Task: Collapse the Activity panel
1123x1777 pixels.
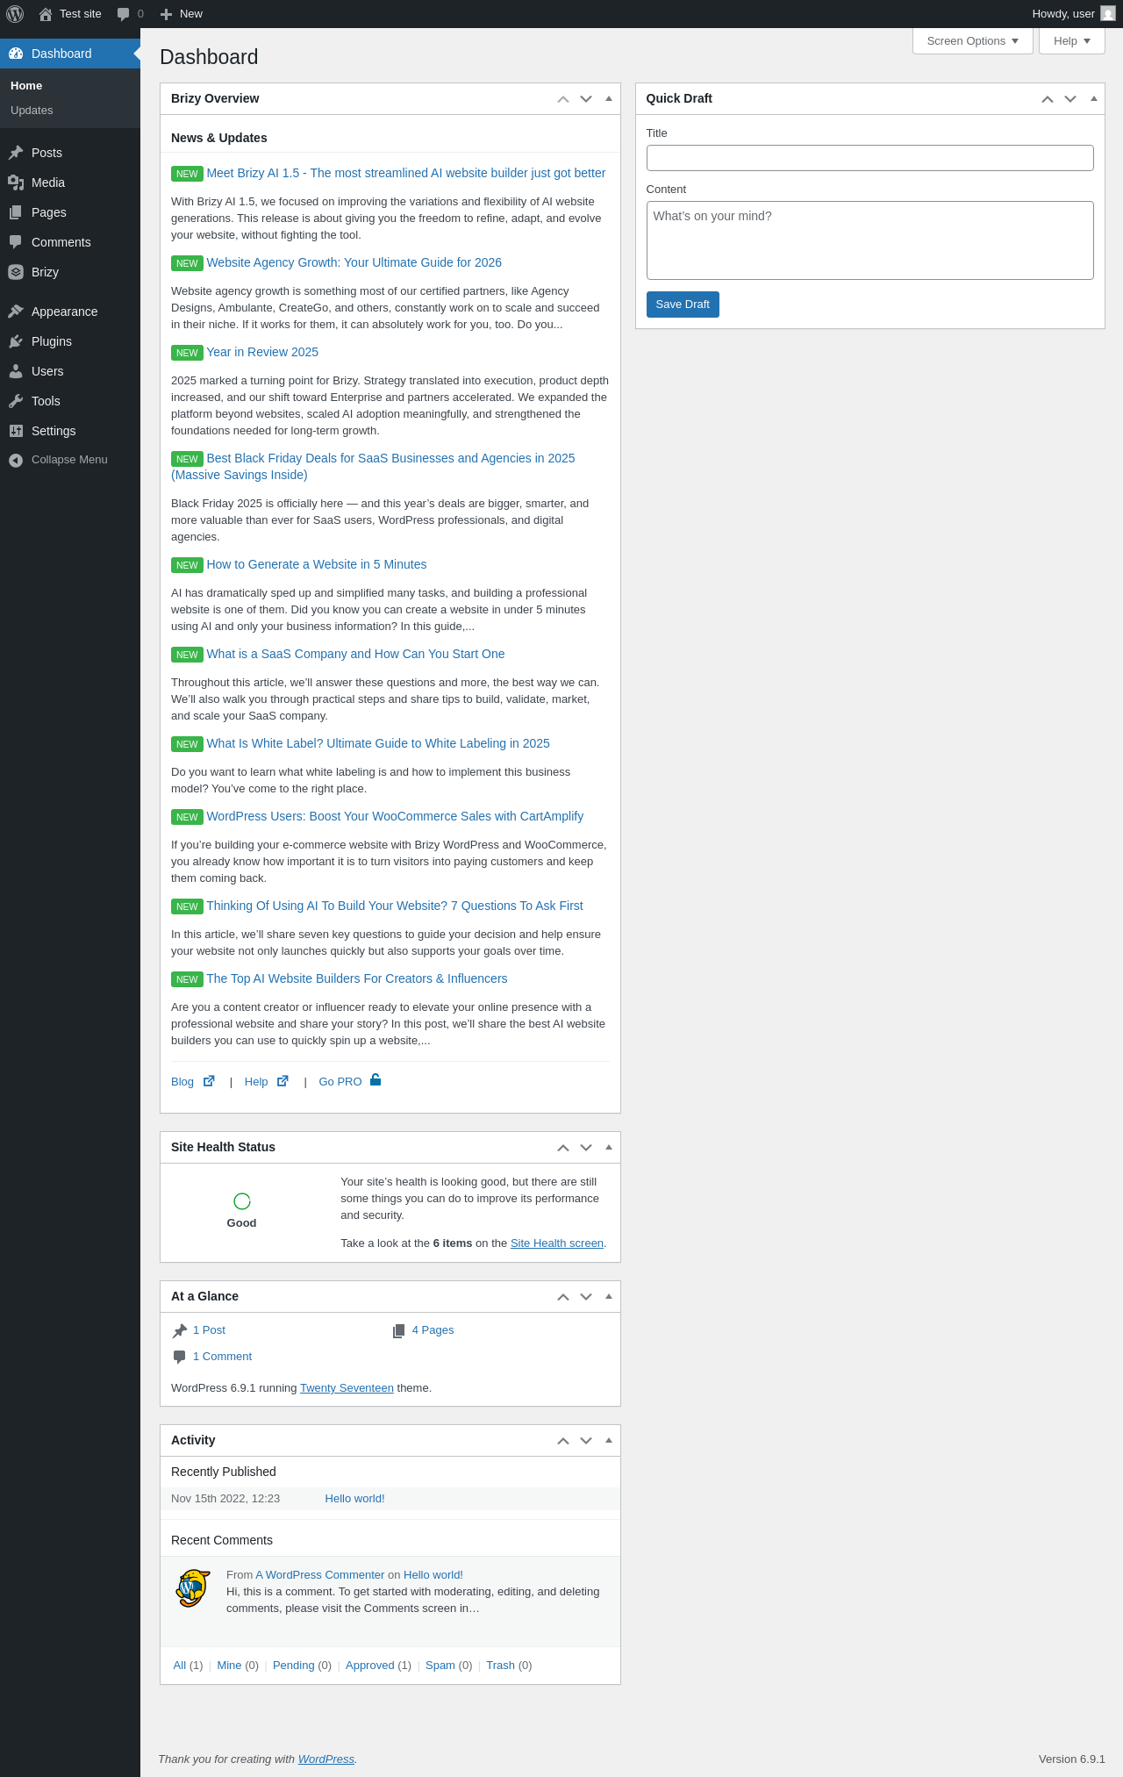Action: 609,1441
